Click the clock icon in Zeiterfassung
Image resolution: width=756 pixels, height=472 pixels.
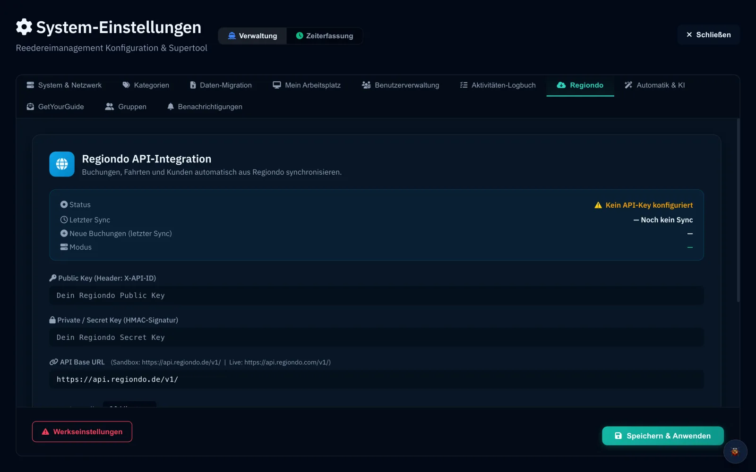pyautogui.click(x=300, y=36)
